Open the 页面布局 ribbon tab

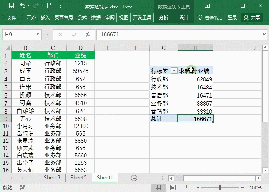[x=63, y=18]
